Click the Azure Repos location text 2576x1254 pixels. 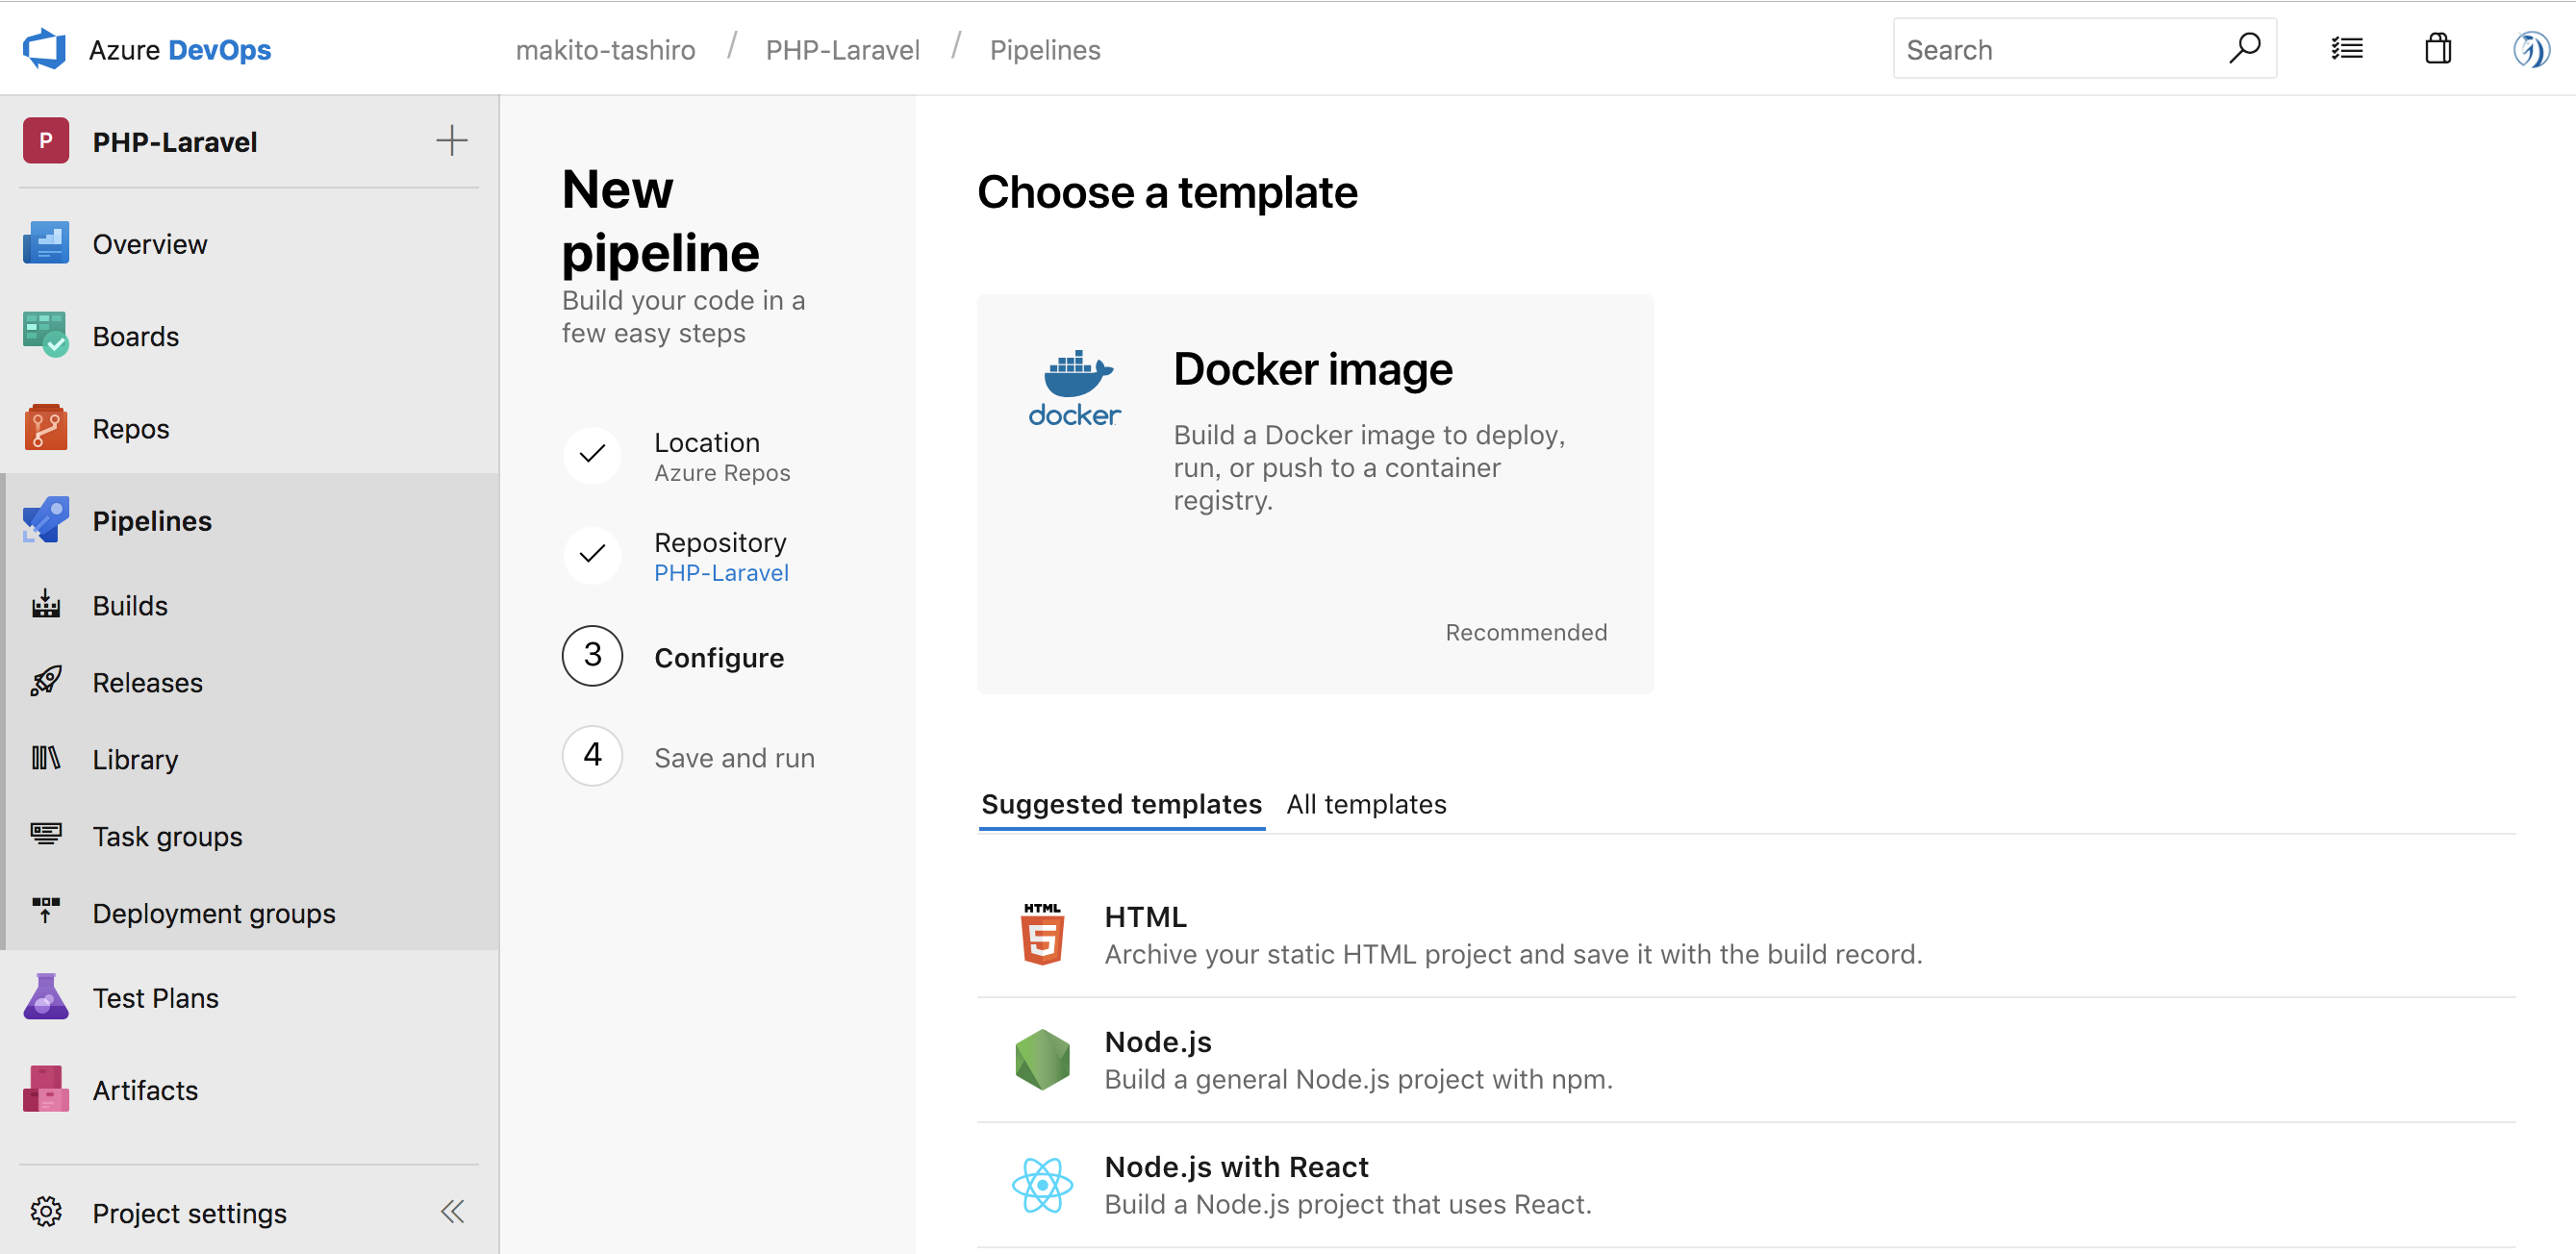coord(722,473)
